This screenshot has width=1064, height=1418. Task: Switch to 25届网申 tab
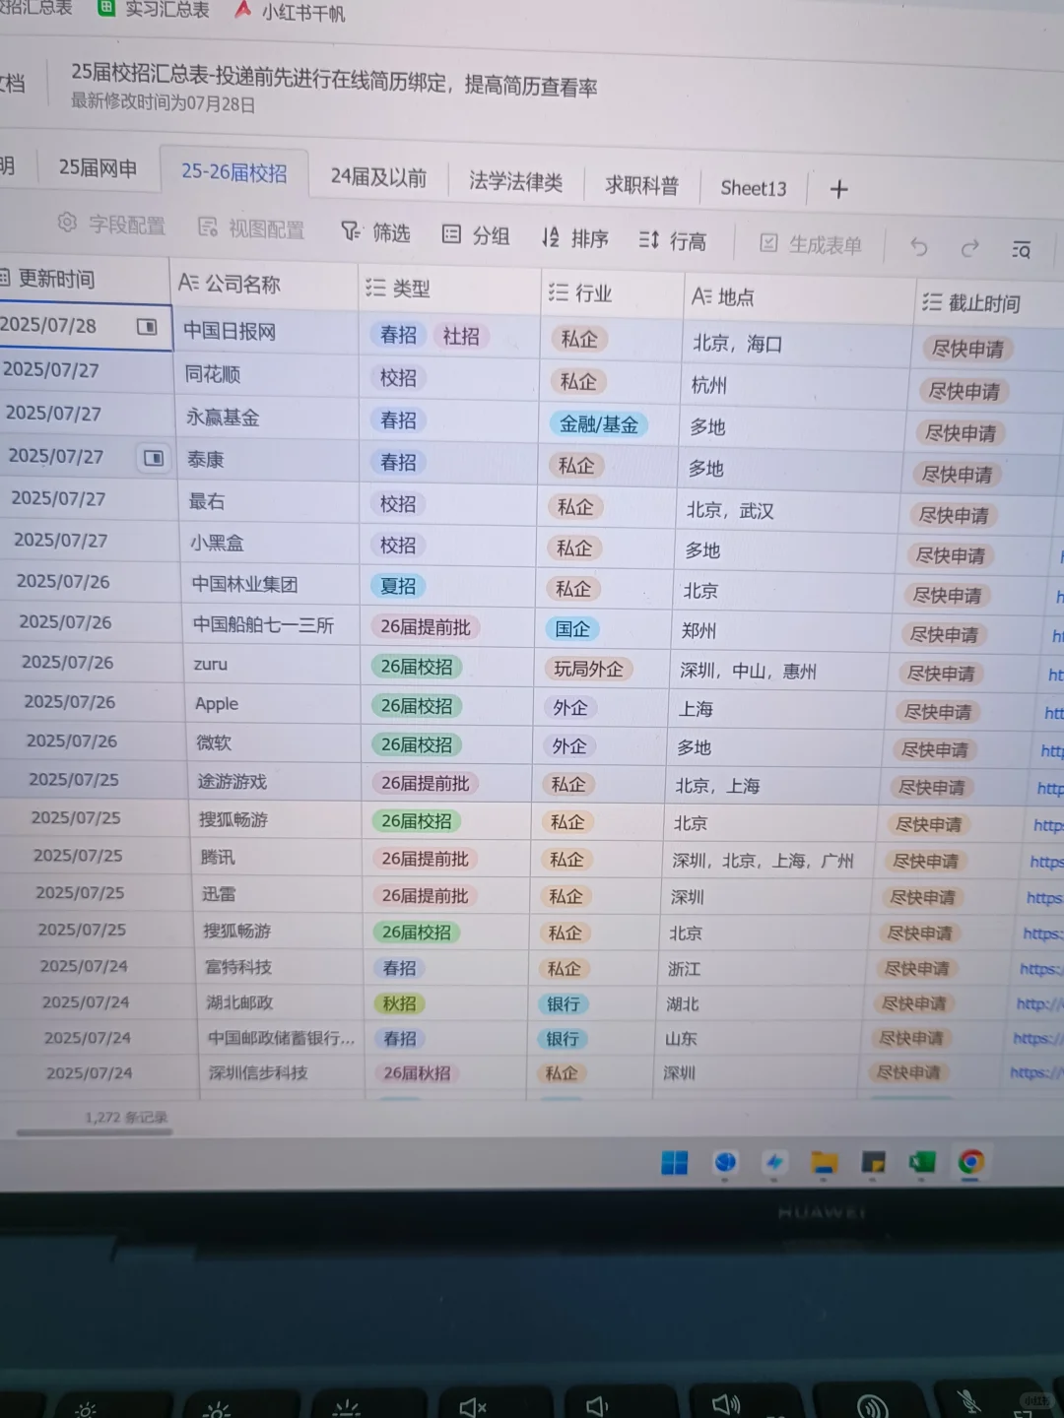pyautogui.click(x=98, y=168)
